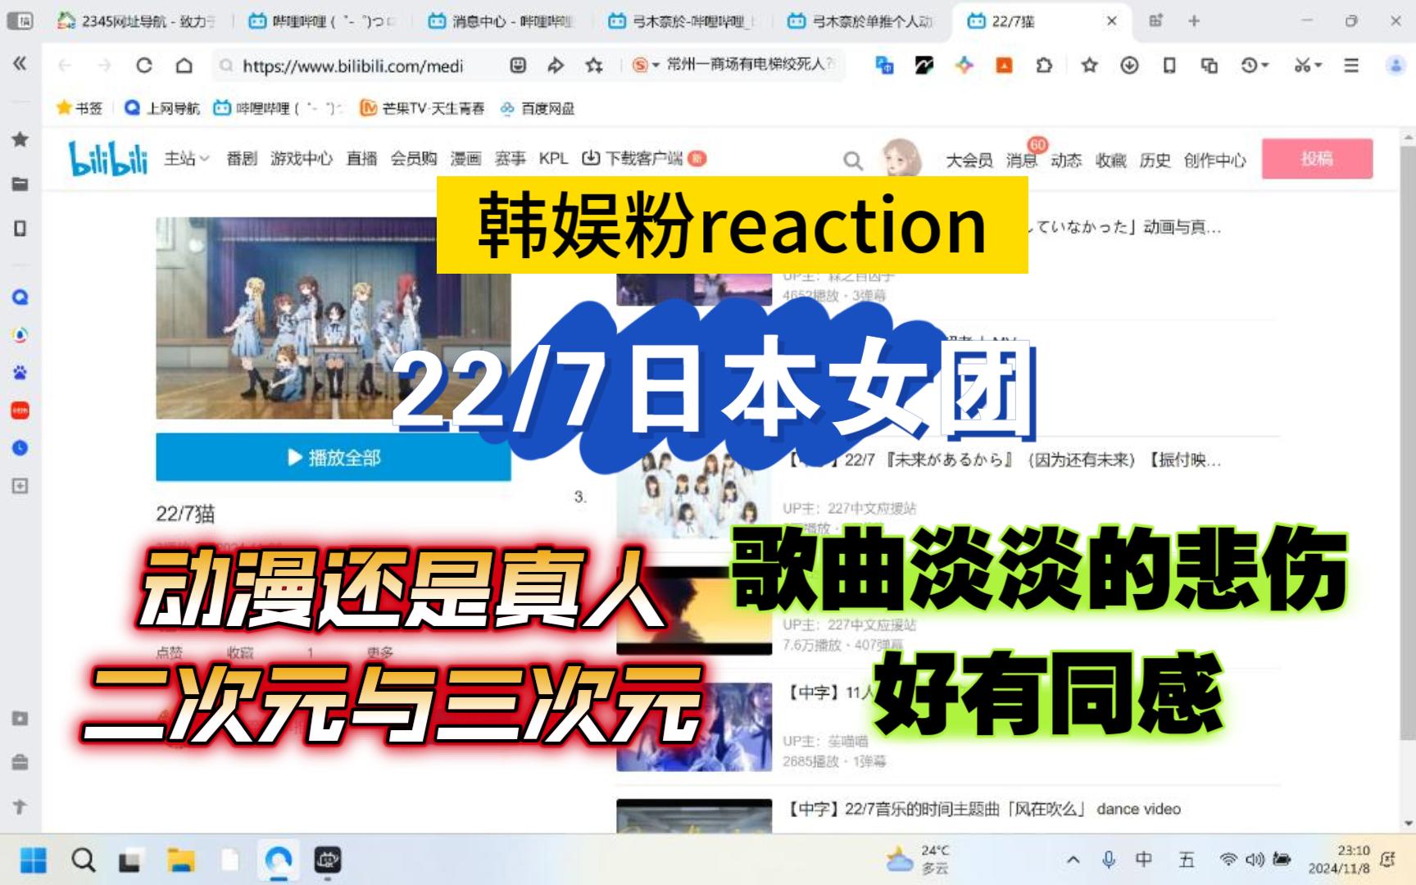Open 动态 feed link

coord(1066,161)
